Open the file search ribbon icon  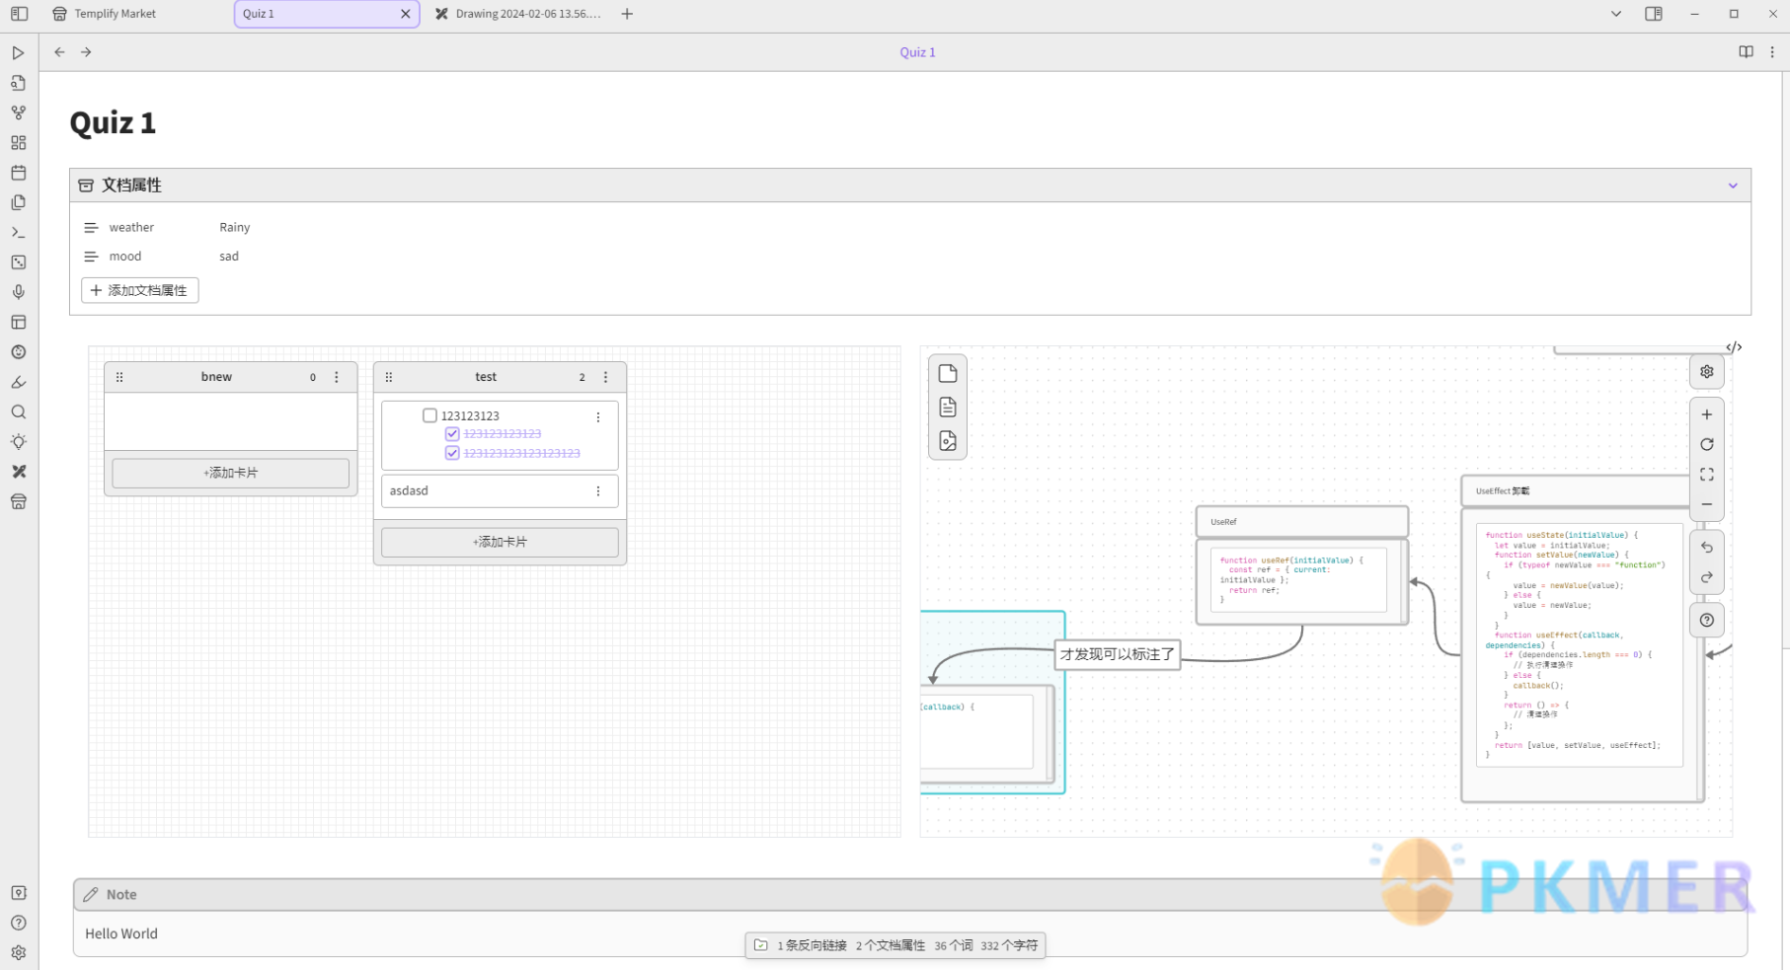tap(19, 83)
